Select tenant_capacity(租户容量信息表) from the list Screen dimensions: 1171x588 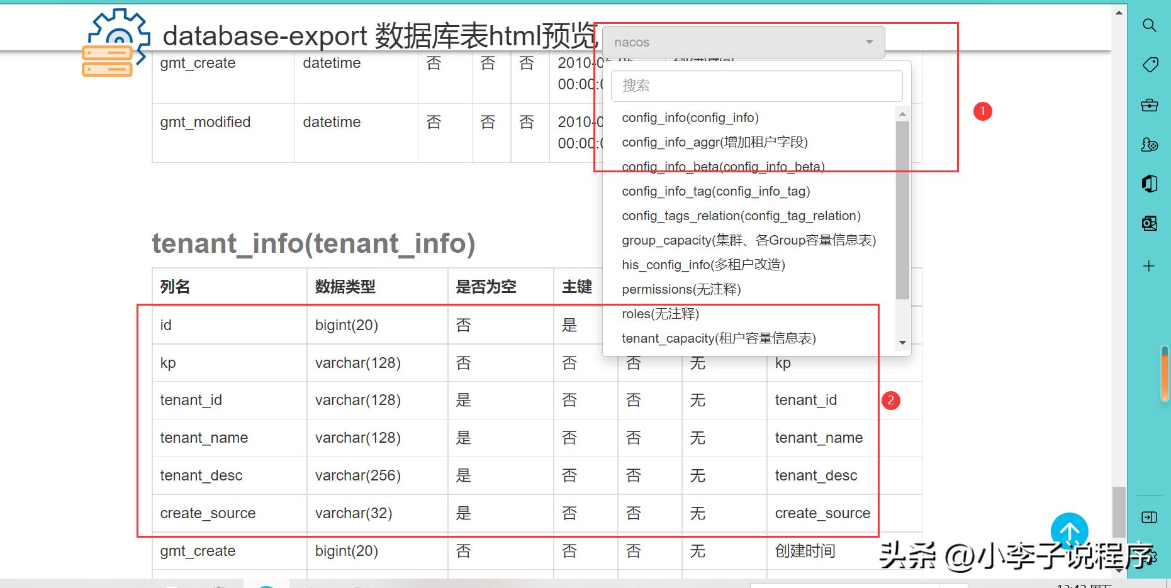[719, 338]
